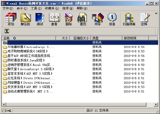Open the 工具(S) menu

coord(36,8)
